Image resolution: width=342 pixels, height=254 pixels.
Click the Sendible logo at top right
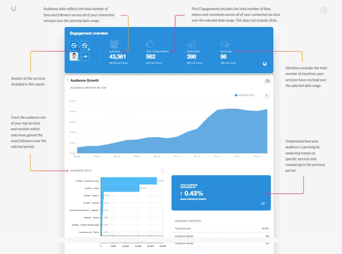[324, 11]
